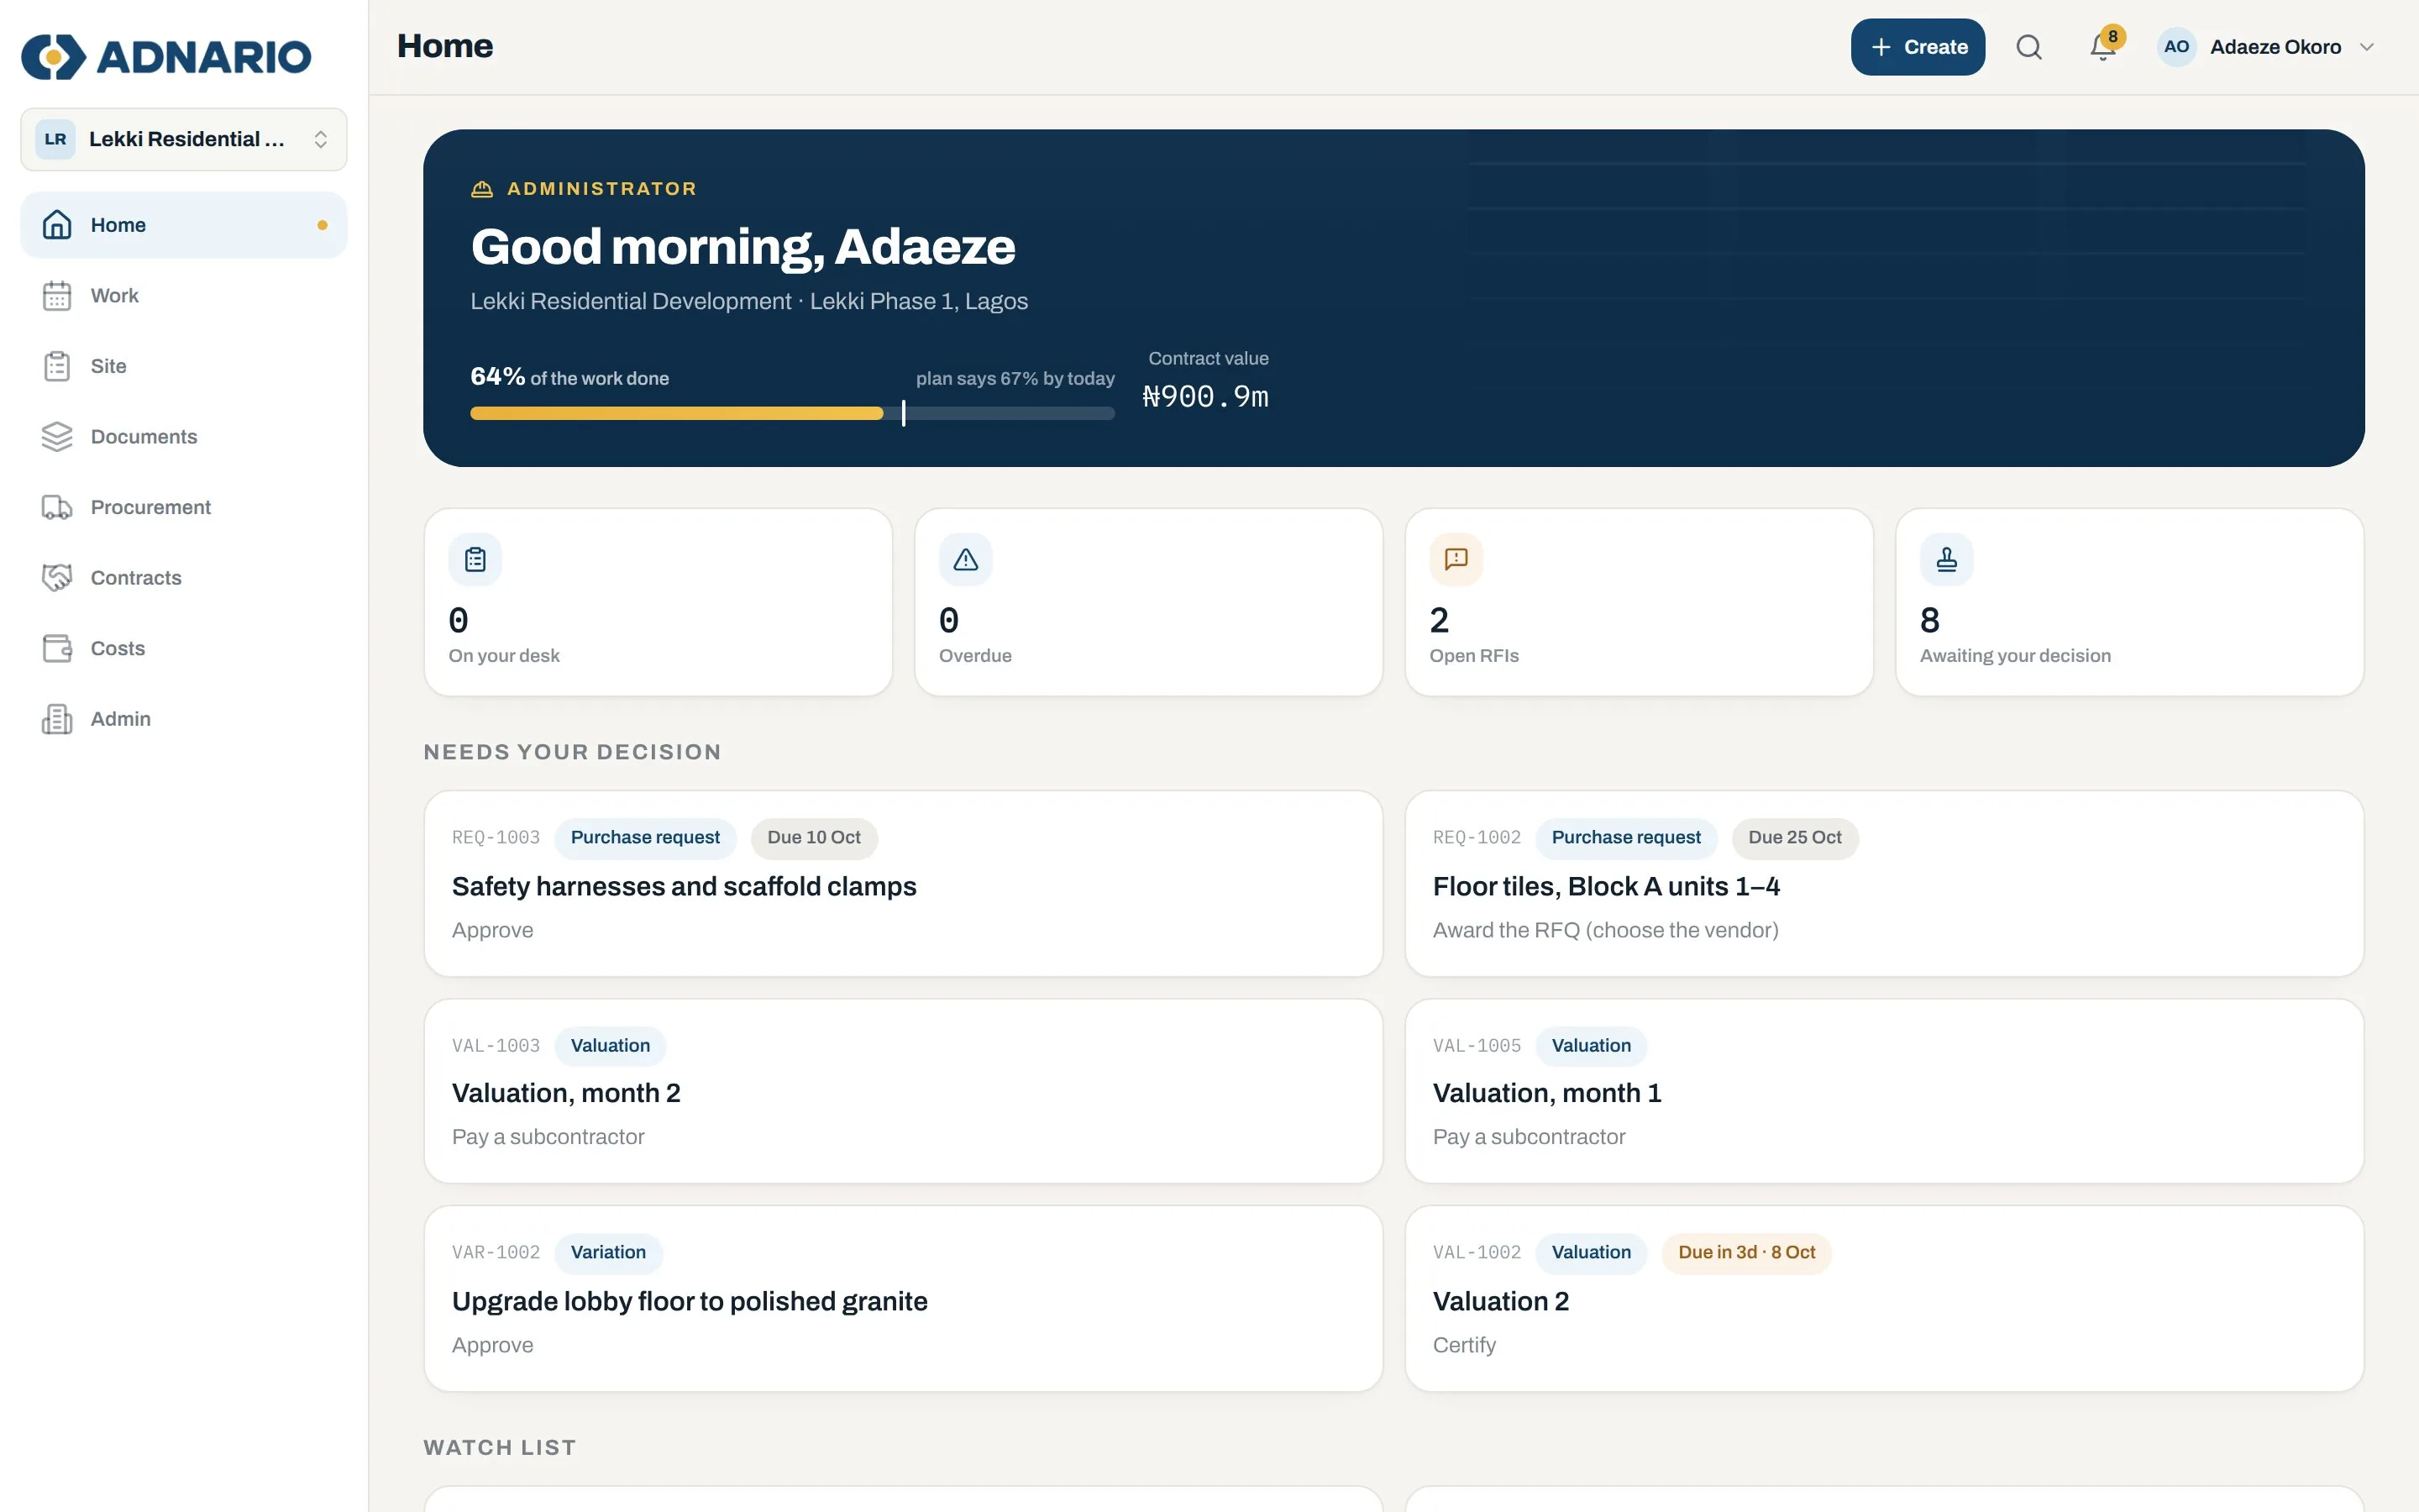The height and width of the screenshot is (1512, 2419).
Task: Click the Administrator hard hat icon
Action: coord(482,189)
